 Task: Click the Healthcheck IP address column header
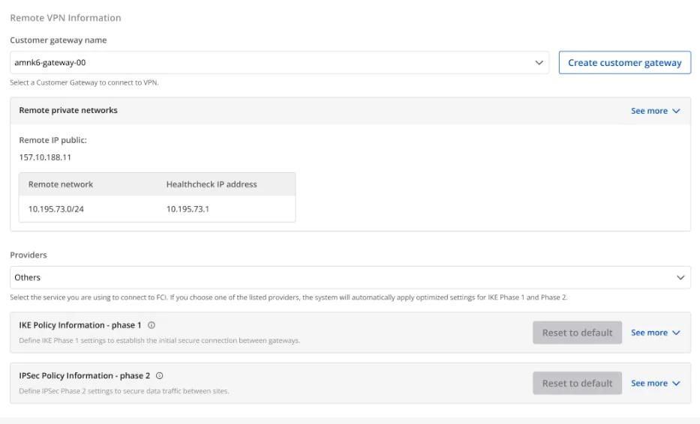212,184
